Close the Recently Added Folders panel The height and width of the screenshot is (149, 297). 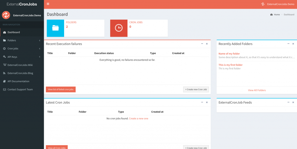293,44
